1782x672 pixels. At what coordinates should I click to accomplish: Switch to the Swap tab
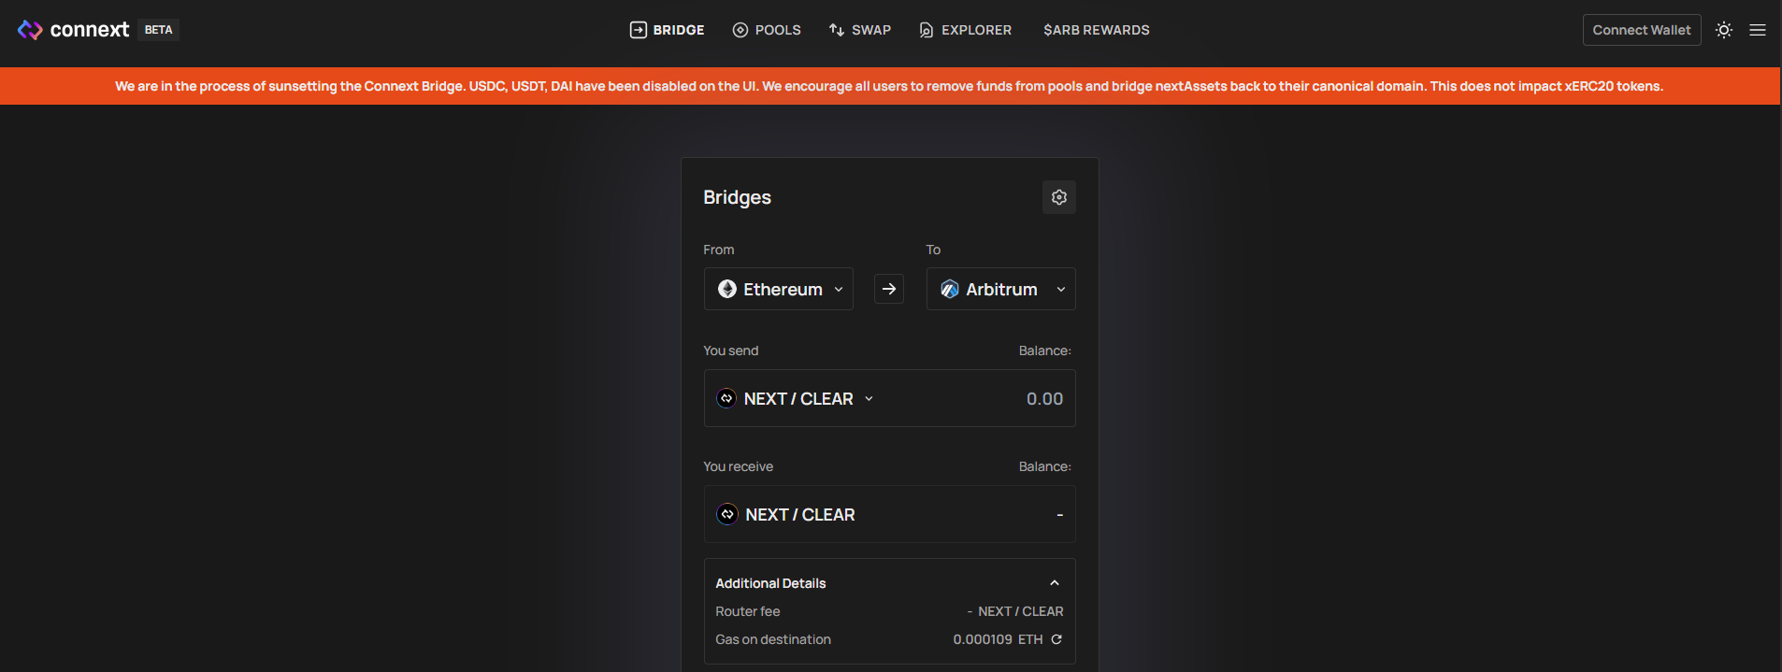[860, 30]
